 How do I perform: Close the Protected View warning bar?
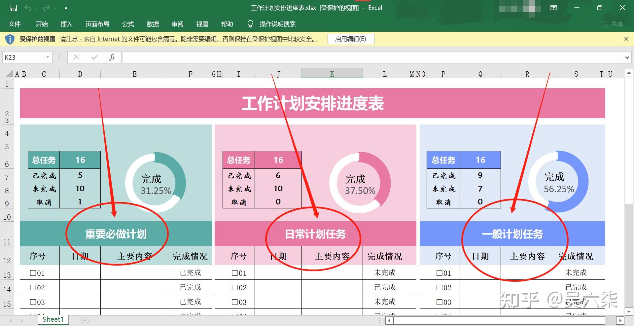tap(626, 39)
